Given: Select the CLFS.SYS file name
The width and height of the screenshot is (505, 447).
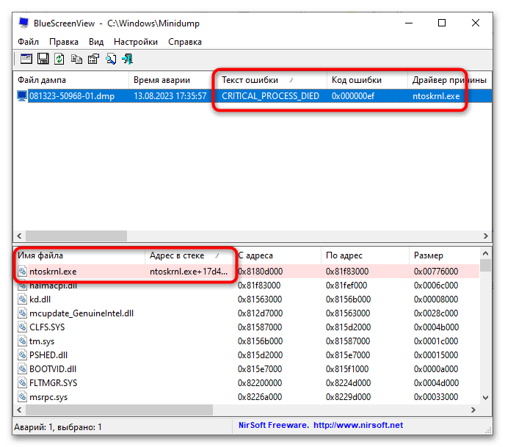Looking at the screenshot, I should pyautogui.click(x=47, y=327).
